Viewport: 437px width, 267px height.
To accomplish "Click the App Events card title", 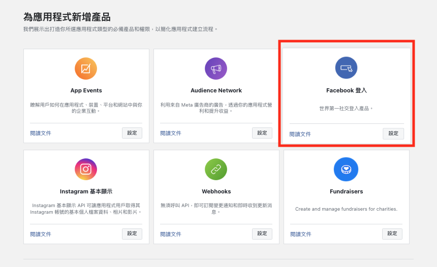I will coord(86,90).
